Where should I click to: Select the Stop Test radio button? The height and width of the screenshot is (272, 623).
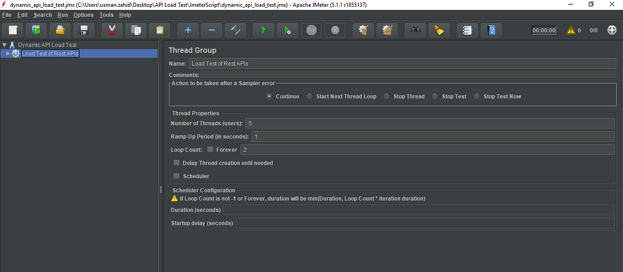(x=435, y=96)
